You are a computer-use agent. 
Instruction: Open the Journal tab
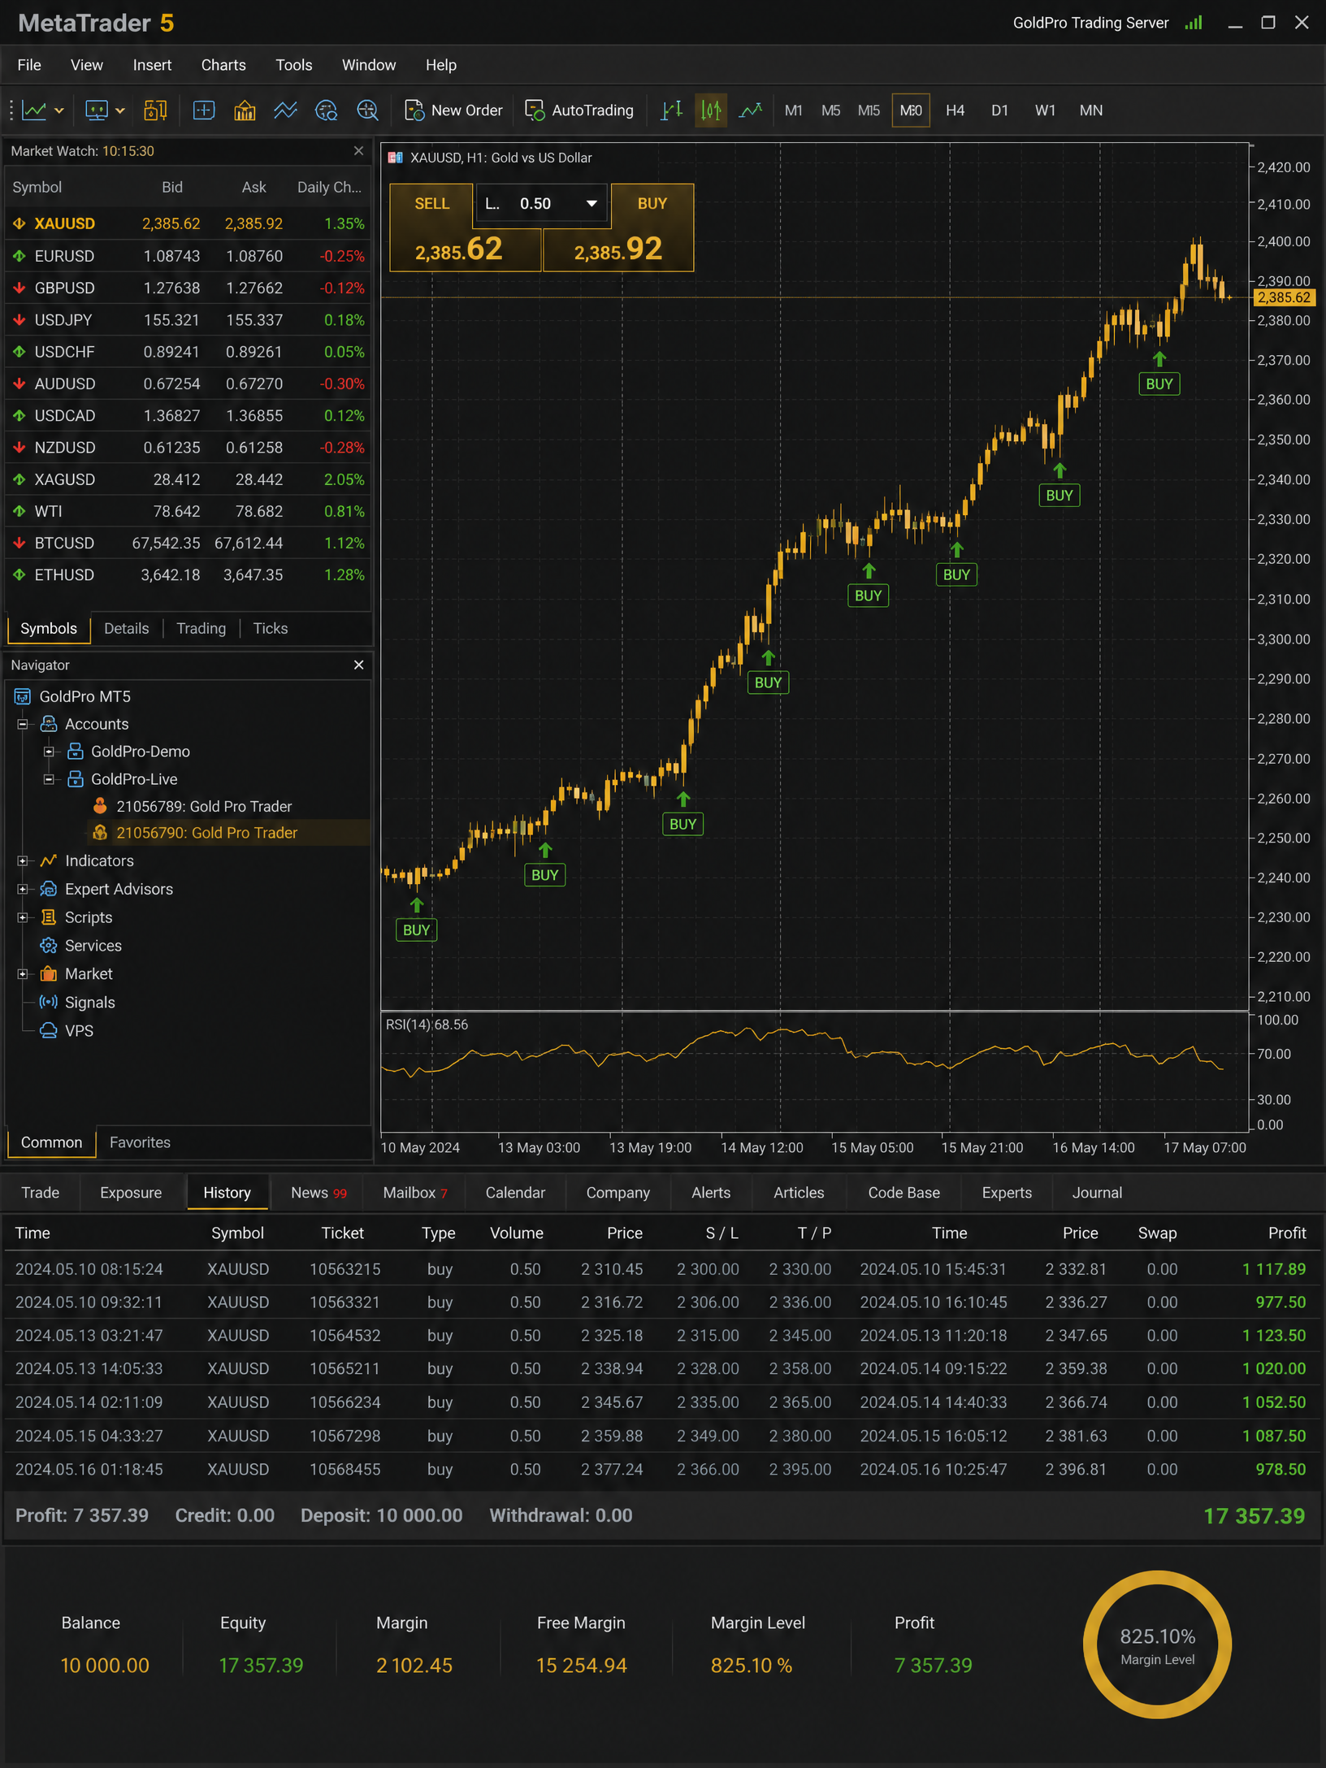[1097, 1193]
